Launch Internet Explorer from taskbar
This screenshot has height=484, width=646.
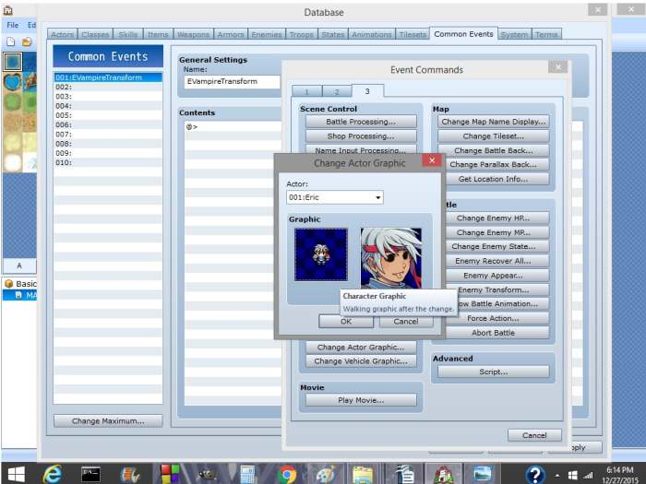(53, 475)
